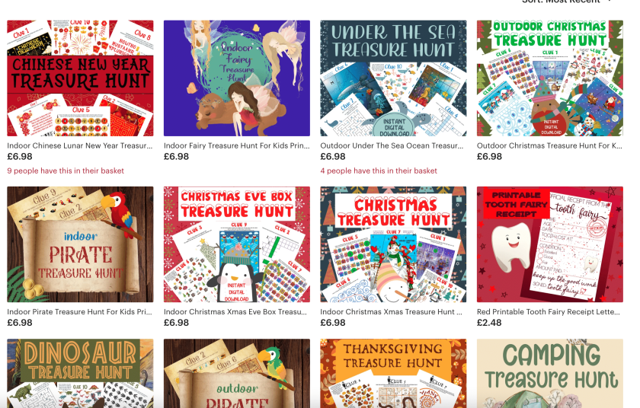Open the Dinosaur Treasure Hunt image

click(80, 373)
